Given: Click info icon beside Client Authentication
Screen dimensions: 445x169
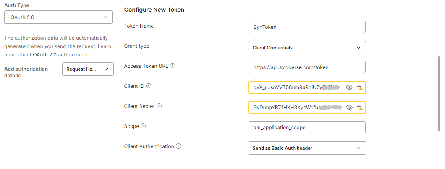Looking at the screenshot, I should coord(178,146).
